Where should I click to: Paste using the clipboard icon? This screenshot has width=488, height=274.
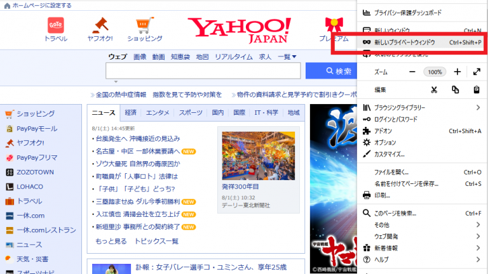pyautogui.click(x=477, y=90)
